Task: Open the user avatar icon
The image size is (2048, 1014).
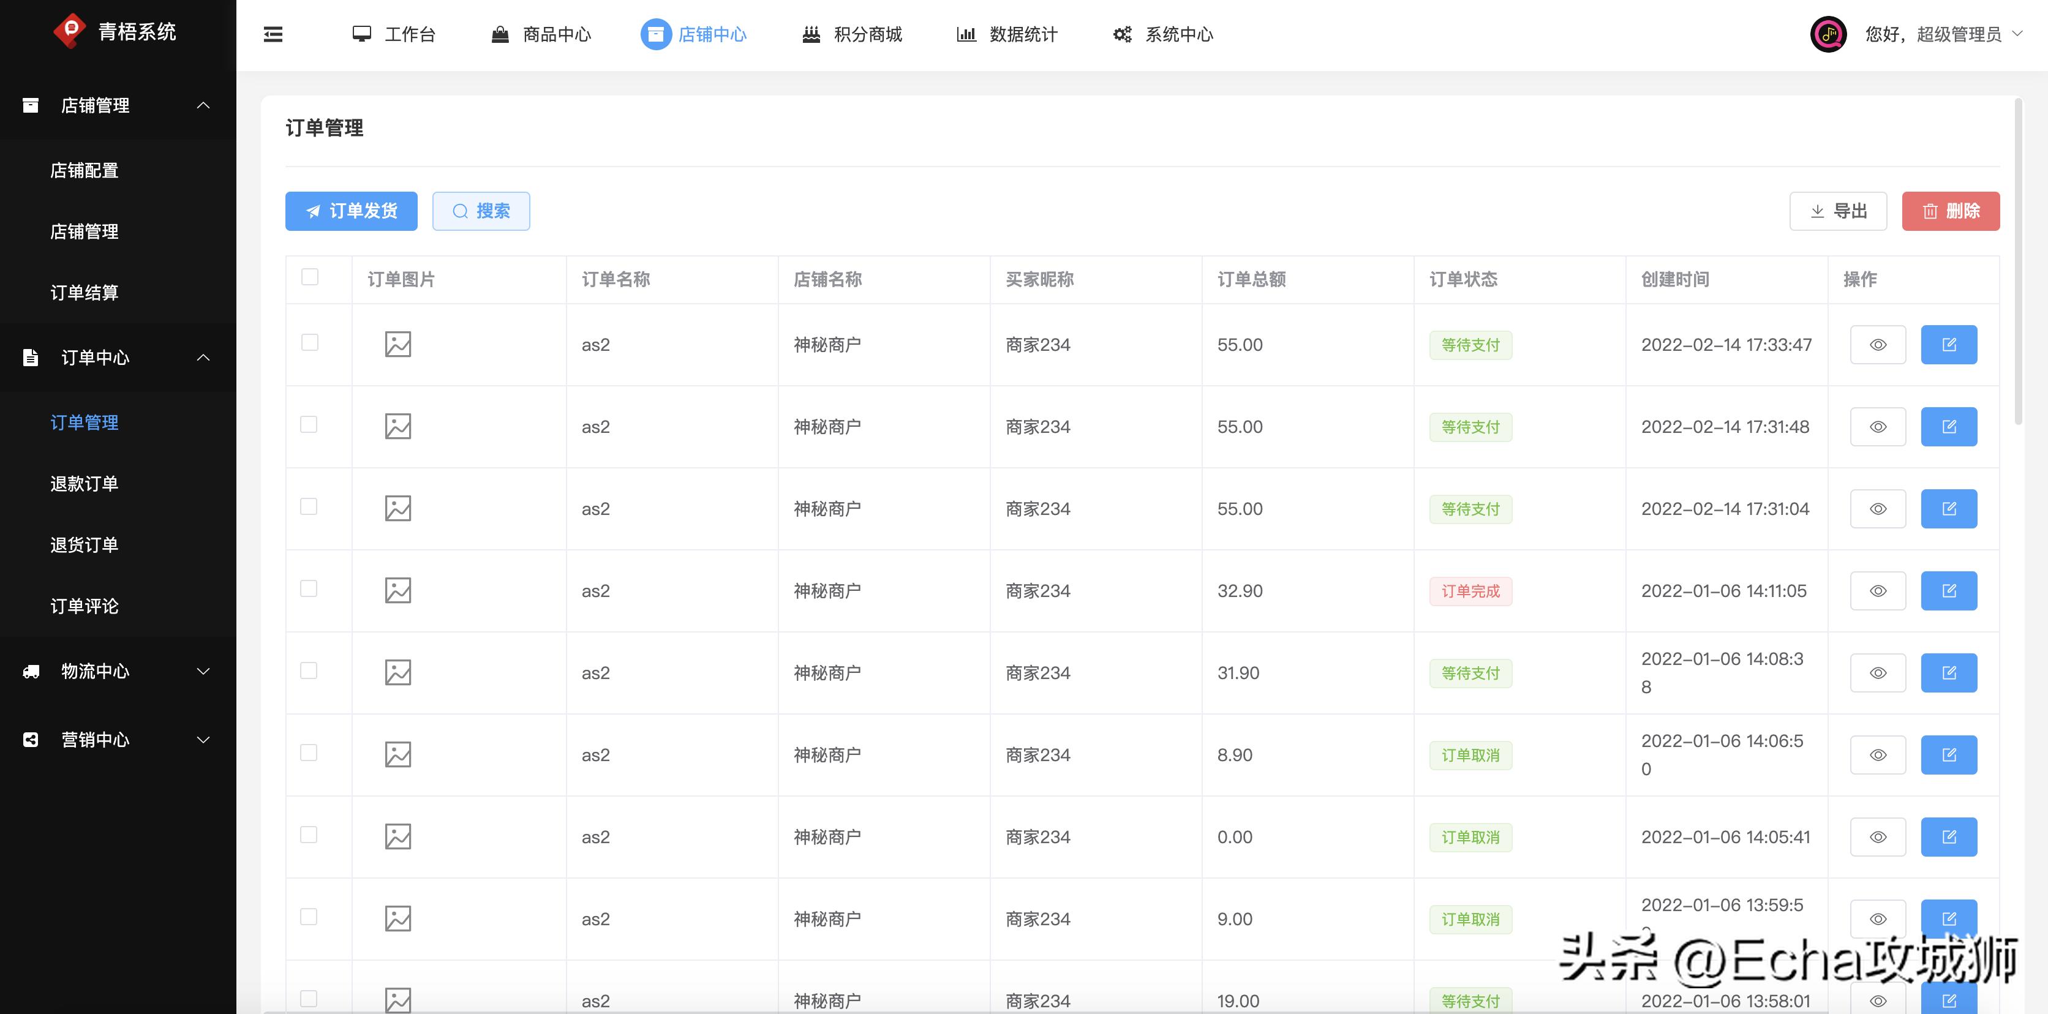Action: [1829, 34]
